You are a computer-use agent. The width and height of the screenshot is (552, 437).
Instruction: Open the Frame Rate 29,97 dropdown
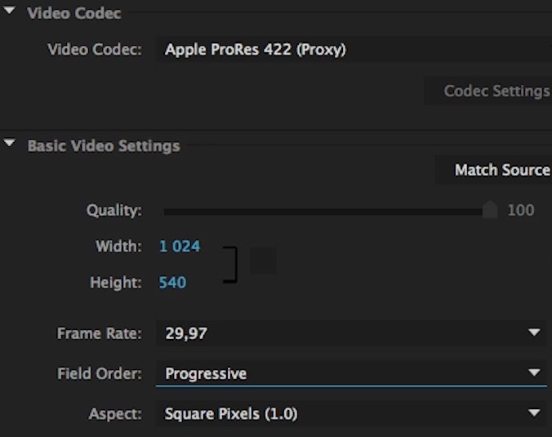343,333
